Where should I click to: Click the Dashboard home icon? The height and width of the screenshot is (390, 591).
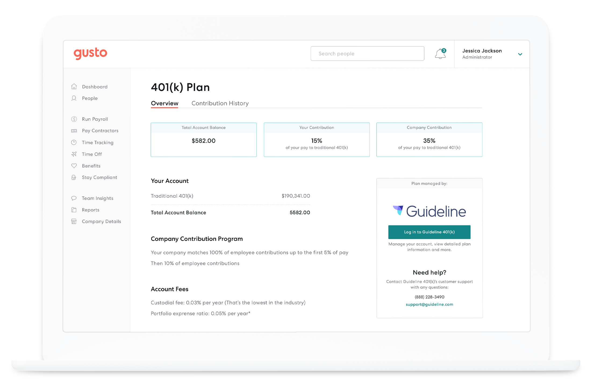74,87
